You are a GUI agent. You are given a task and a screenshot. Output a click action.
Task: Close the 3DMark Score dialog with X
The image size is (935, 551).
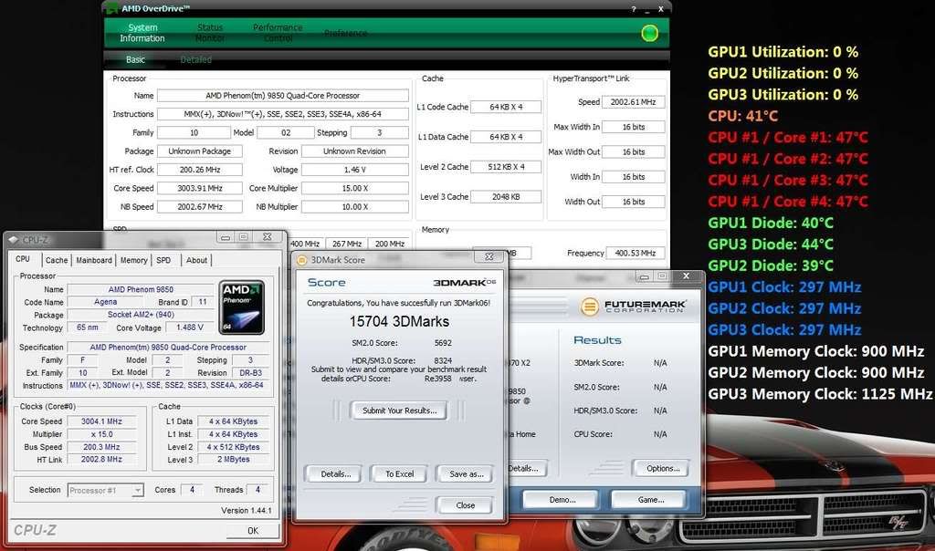tap(489, 256)
